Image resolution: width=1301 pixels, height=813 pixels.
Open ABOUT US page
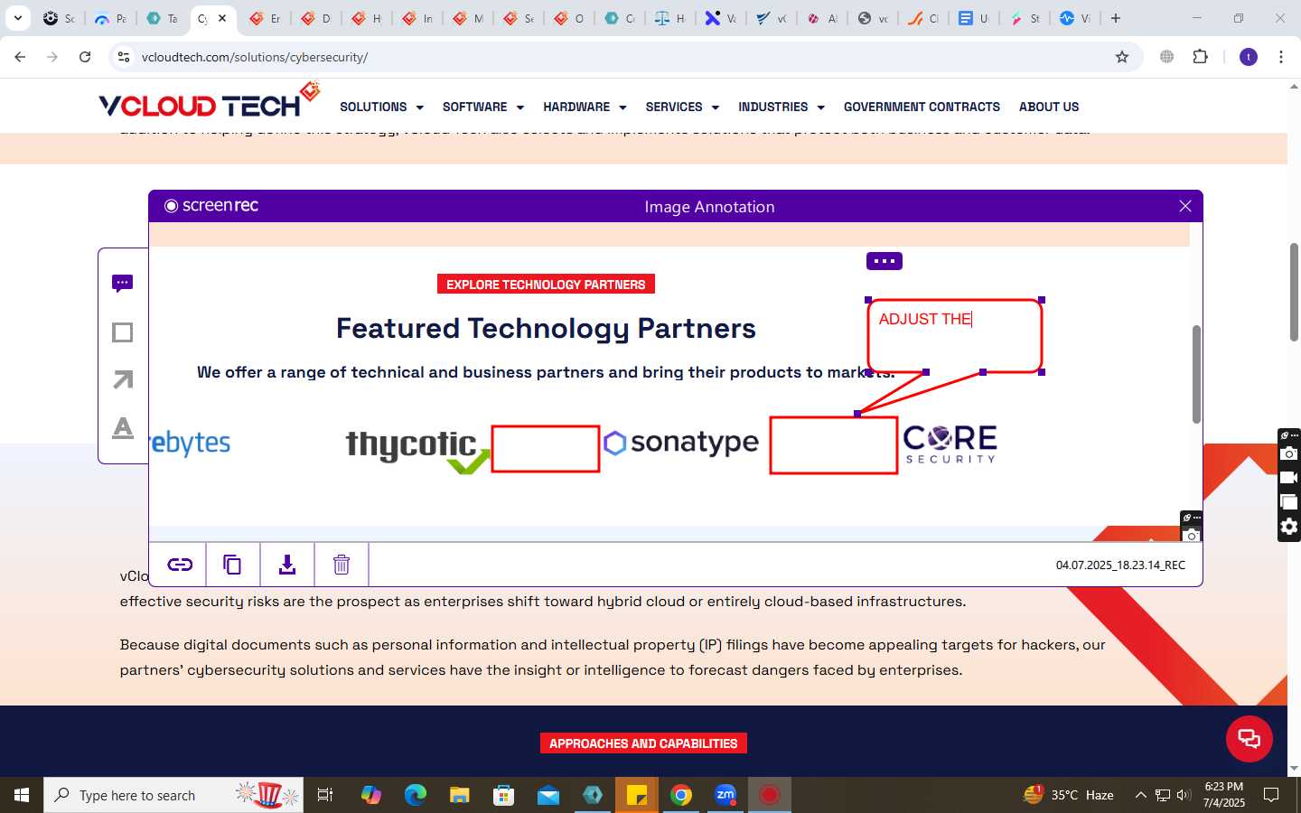click(1049, 107)
